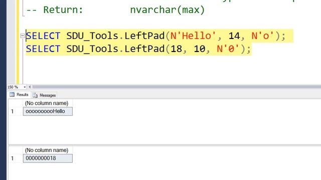Click the number 14 in first query
This screenshot has height=180, width=321.
[234, 36]
